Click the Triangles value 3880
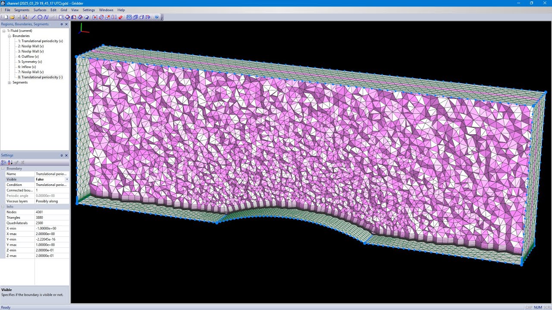This screenshot has height=310, width=552. 39,217
